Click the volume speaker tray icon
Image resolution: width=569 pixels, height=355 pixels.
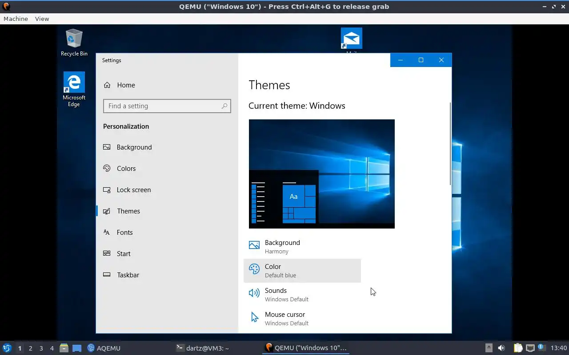click(501, 348)
